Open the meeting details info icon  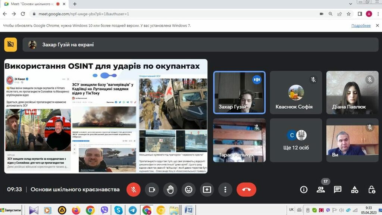point(304,190)
